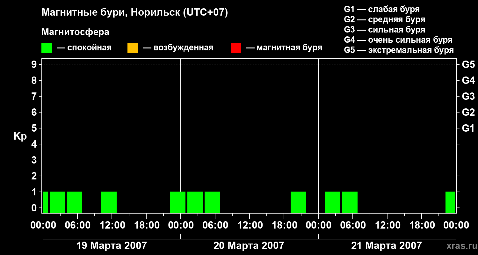Click the Kp axis value 0

[x=35, y=208]
